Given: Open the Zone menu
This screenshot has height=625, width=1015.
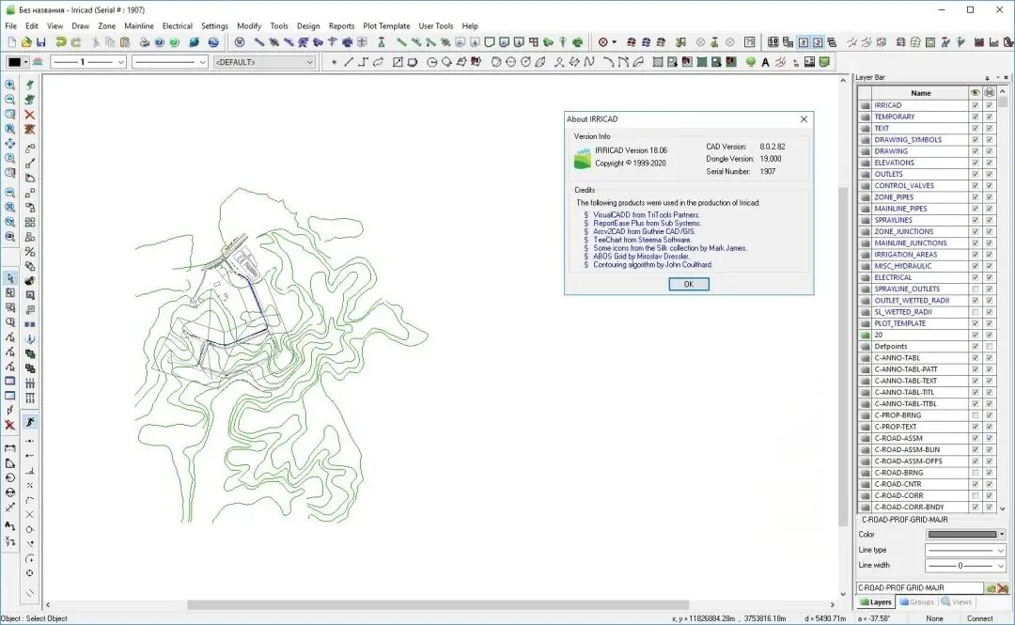Looking at the screenshot, I should [x=107, y=26].
